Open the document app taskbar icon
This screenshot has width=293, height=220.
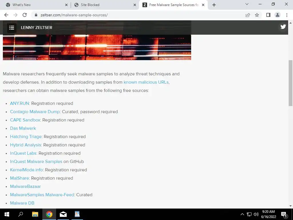(77, 214)
